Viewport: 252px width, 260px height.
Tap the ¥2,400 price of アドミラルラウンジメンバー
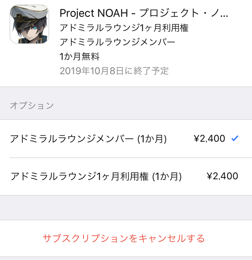(209, 139)
